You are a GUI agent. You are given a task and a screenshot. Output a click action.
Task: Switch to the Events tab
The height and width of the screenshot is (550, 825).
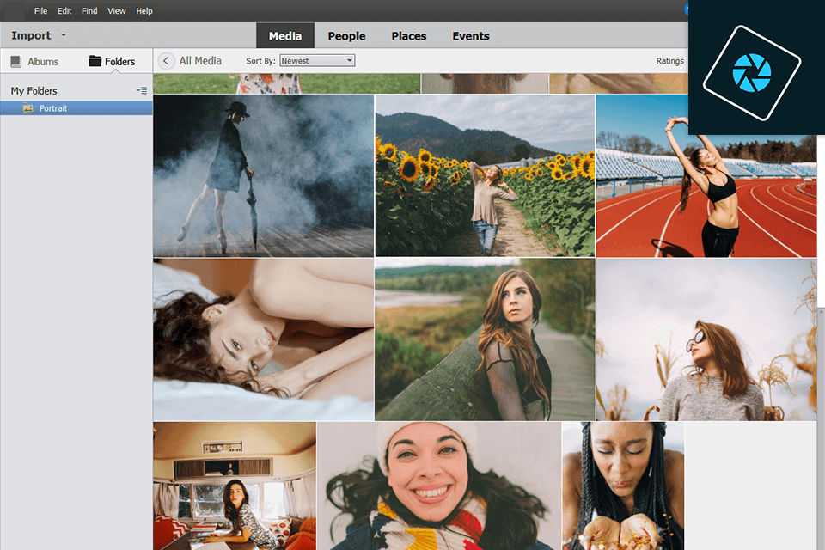(471, 36)
